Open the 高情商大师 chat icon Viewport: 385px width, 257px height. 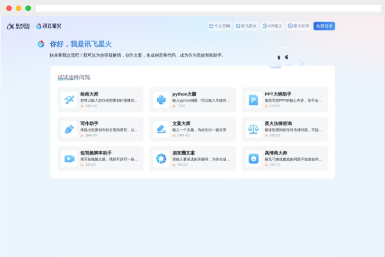254,158
